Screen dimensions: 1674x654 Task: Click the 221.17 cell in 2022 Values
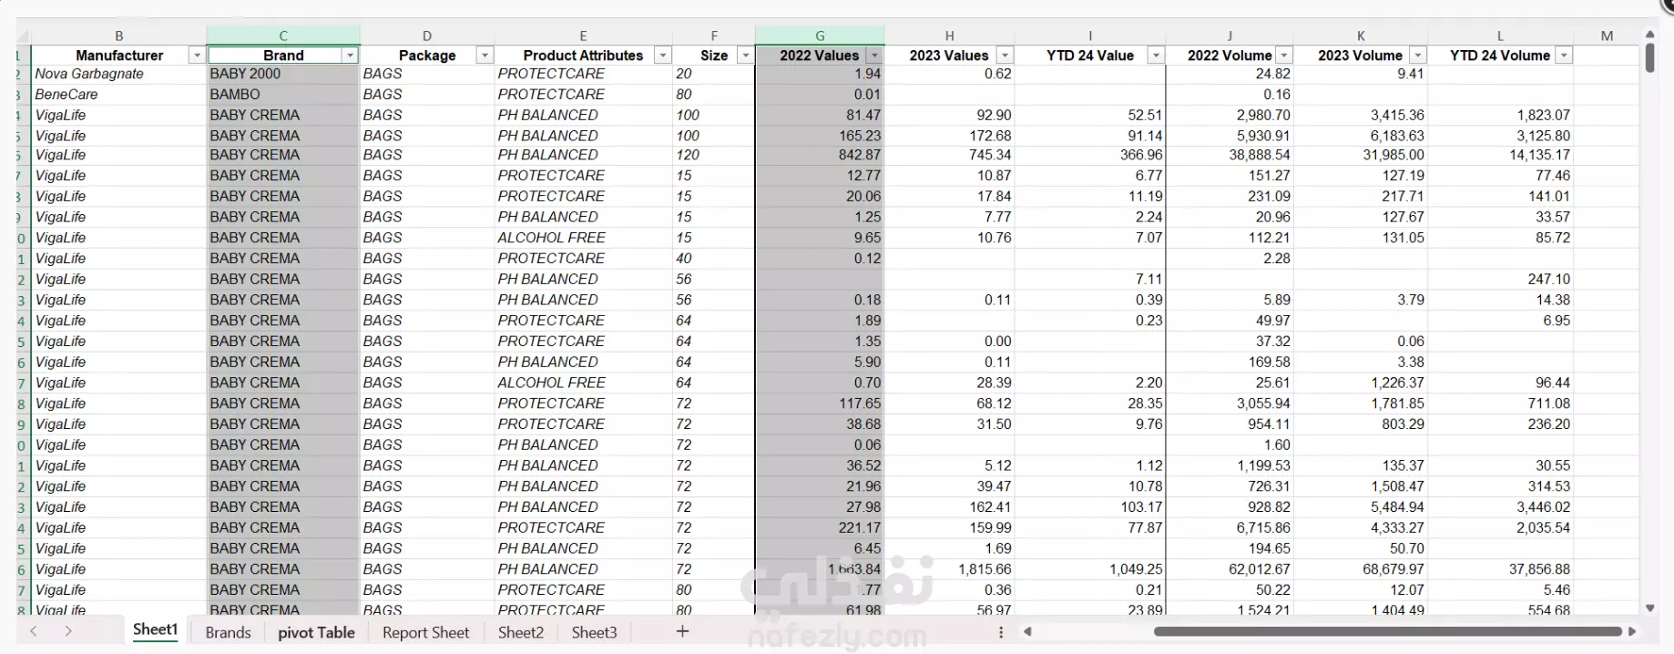[820, 528]
